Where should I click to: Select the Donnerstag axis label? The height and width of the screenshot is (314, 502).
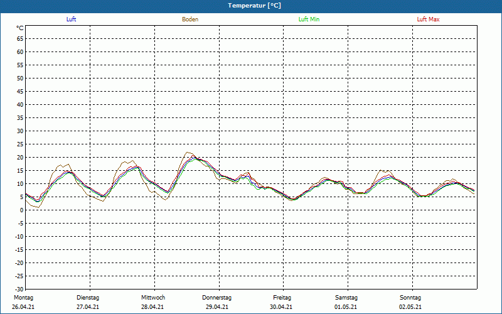216,298
